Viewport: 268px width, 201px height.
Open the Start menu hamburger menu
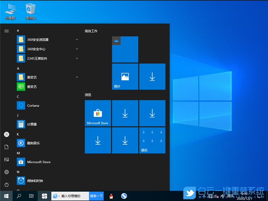click(x=7, y=31)
